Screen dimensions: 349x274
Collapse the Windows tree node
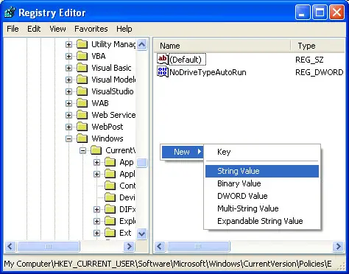[x=68, y=138]
